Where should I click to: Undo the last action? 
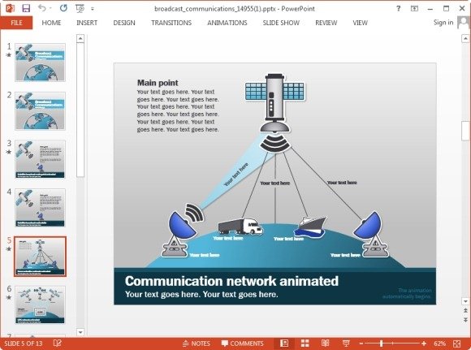[41, 8]
